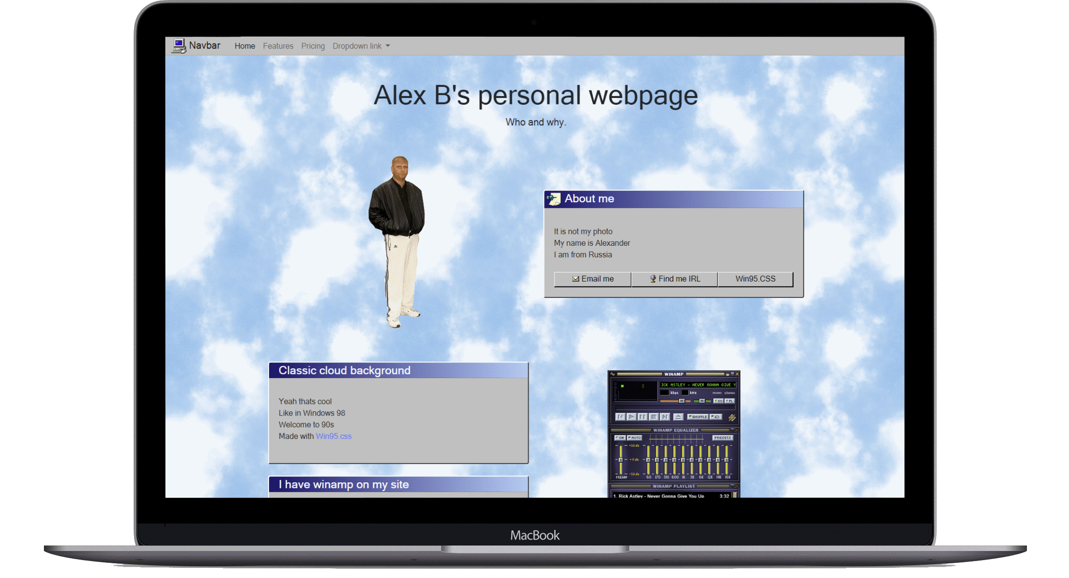Screen dimensions: 1069x578
Task: Open the equalizer PRESETS button
Action: coord(723,438)
